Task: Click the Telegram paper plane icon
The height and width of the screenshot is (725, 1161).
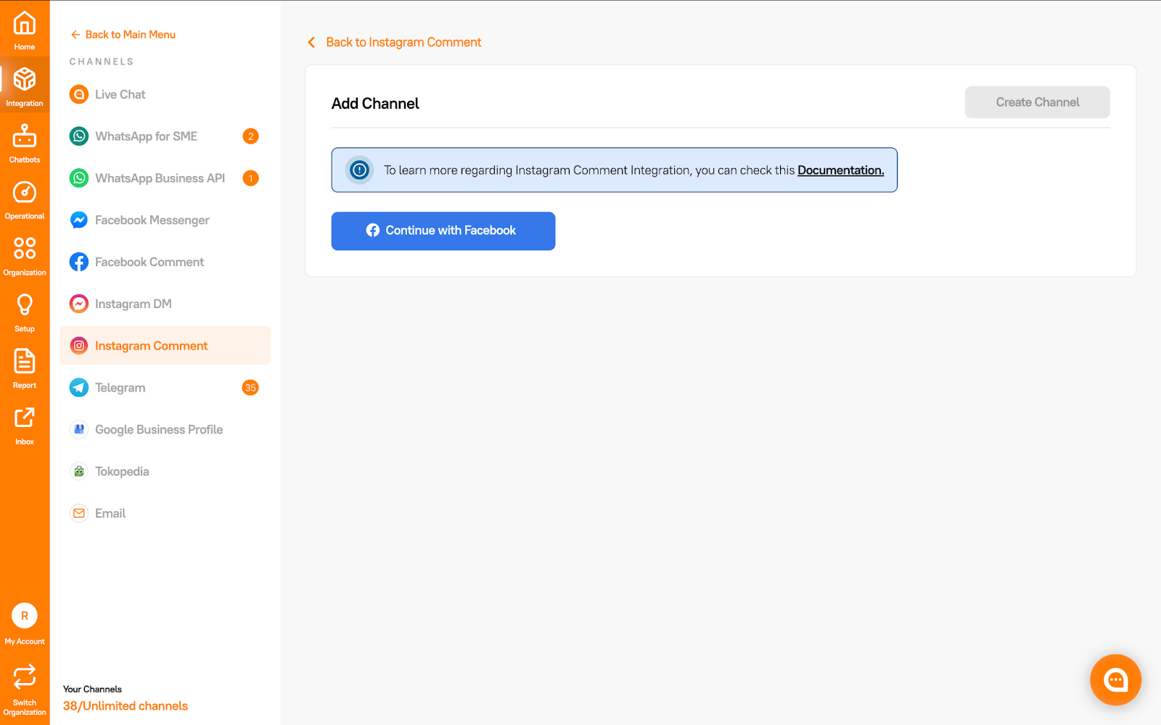Action: click(79, 388)
